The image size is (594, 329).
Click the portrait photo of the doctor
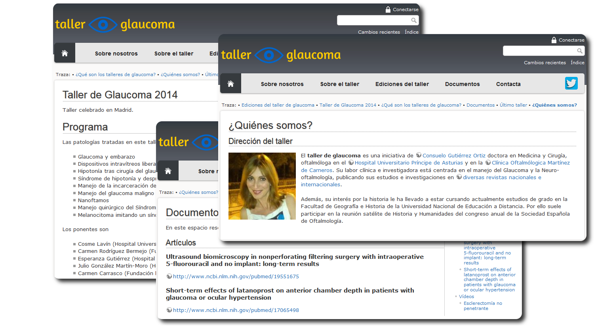point(262,186)
